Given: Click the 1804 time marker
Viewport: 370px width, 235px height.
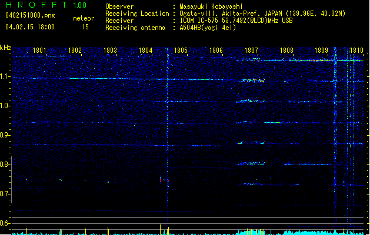Looking at the screenshot, I should coord(146,51).
